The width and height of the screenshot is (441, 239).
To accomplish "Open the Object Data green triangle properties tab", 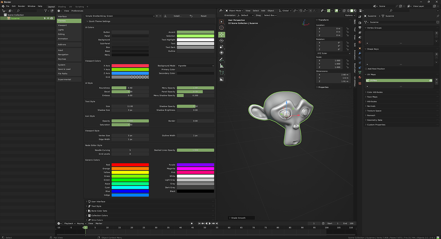I will 360,72.
